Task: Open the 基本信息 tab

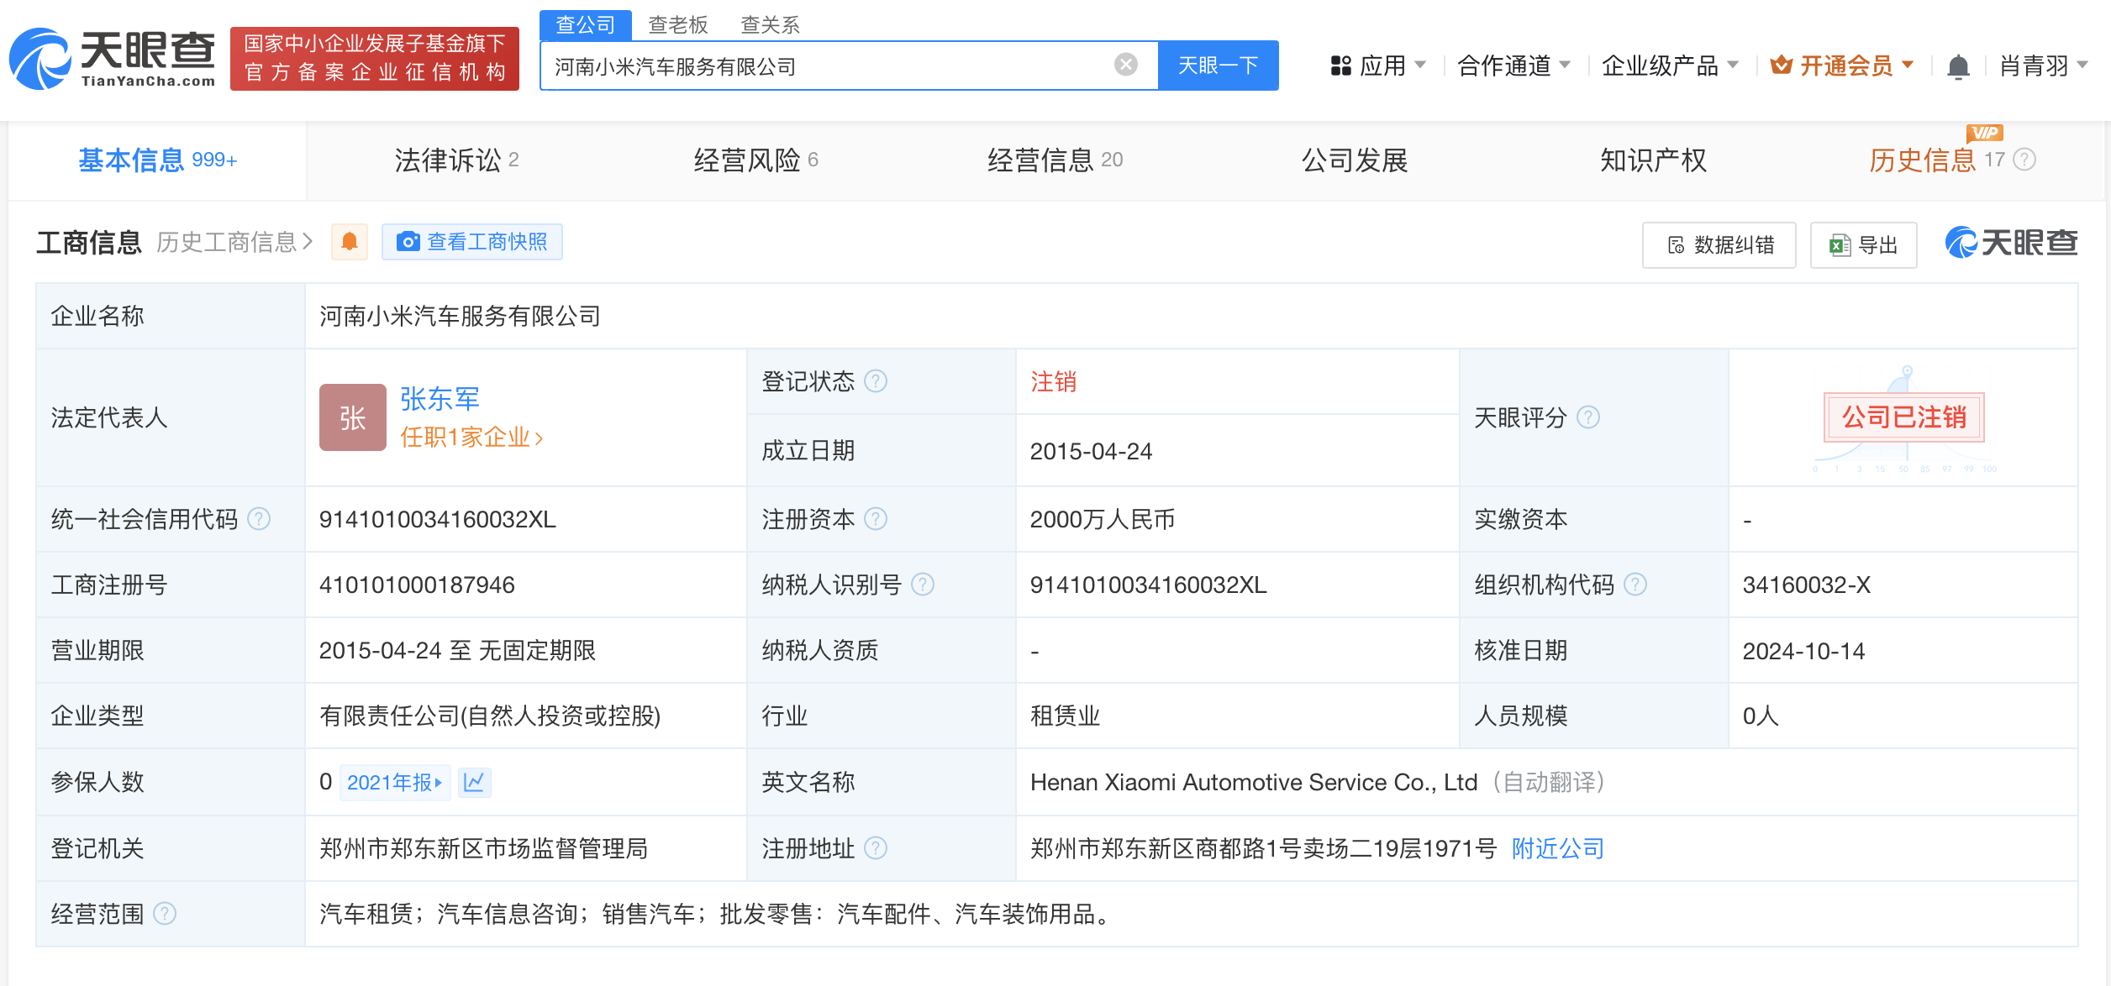Action: 158,160
